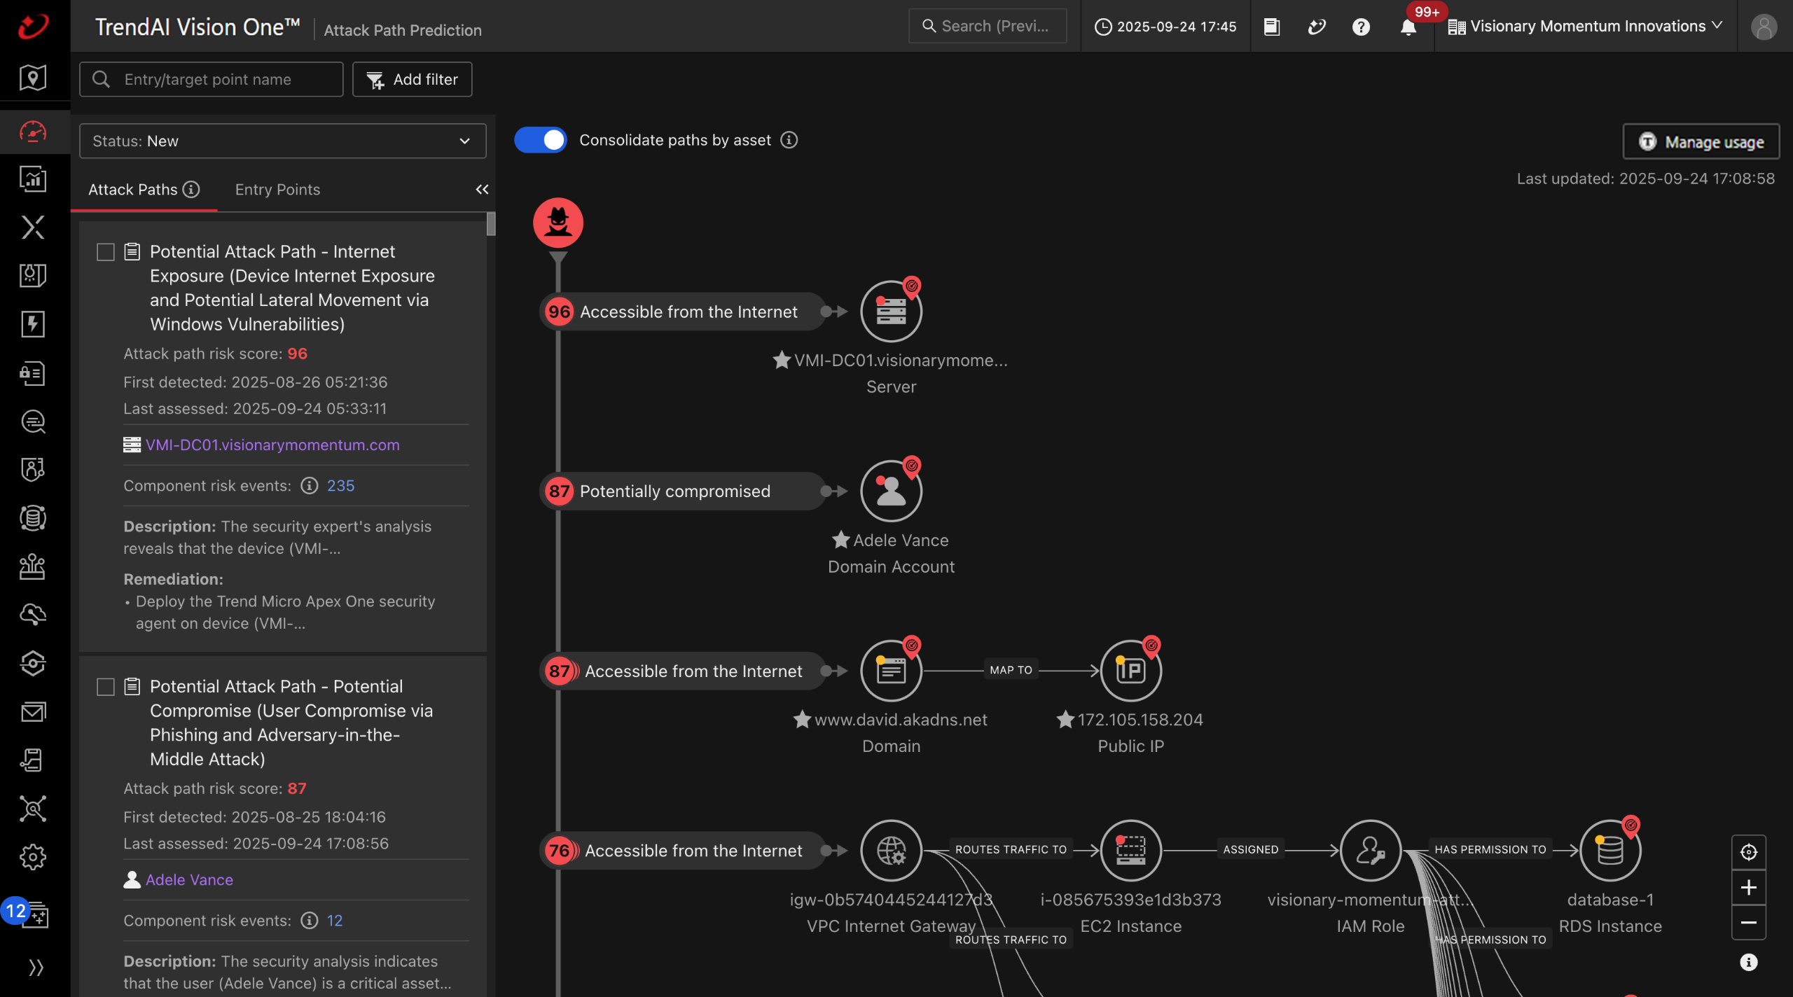This screenshot has width=1793, height=997.
Task: Collapse the attack paths side panel
Action: point(482,190)
